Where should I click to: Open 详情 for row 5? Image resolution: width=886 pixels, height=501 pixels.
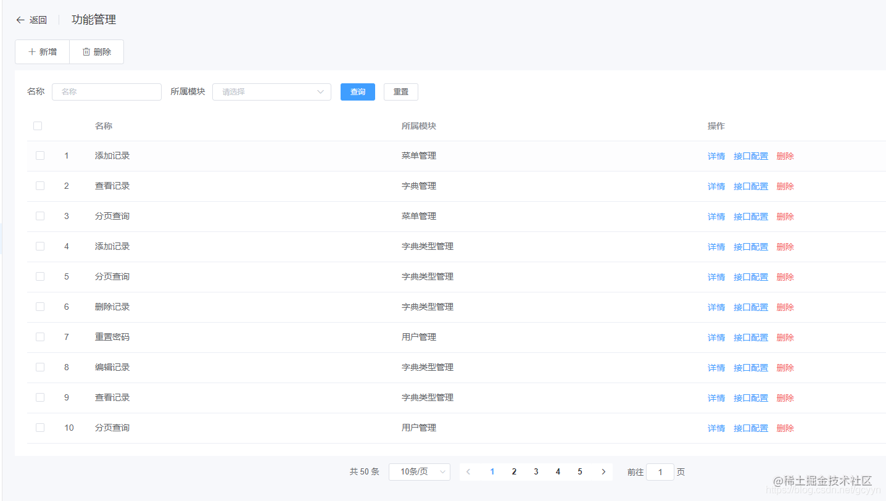(x=716, y=277)
